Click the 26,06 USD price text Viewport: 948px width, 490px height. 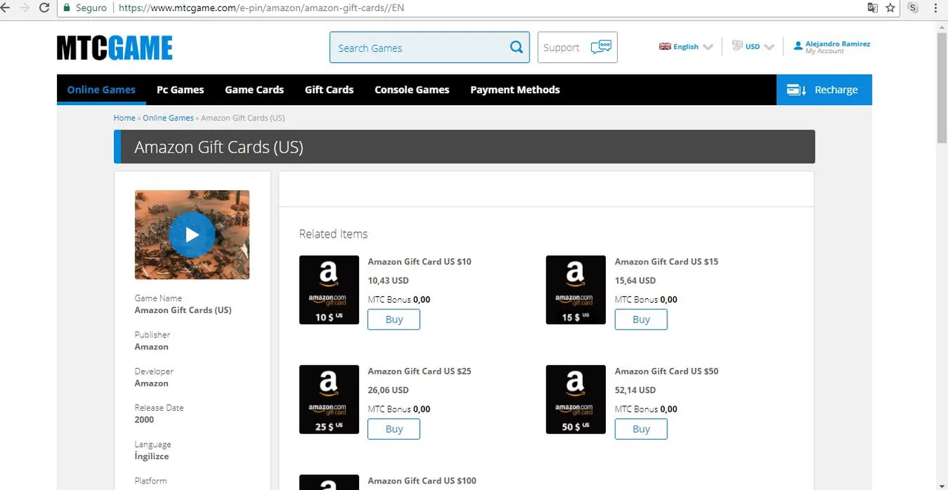click(x=388, y=390)
